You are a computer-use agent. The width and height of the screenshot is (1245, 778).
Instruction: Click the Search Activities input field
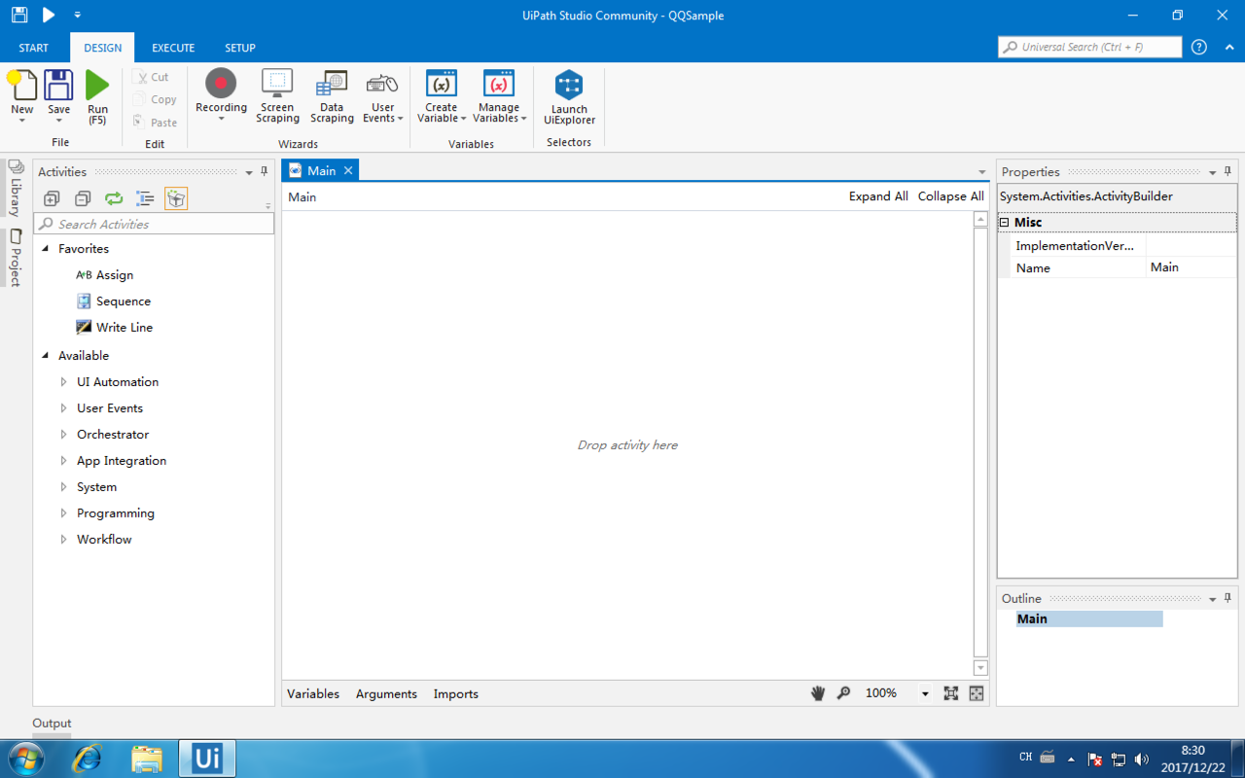click(156, 224)
